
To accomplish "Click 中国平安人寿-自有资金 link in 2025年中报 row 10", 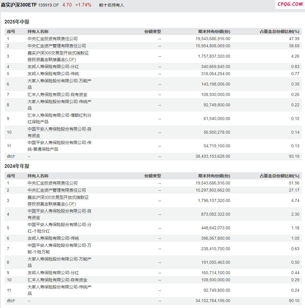I will (x=59, y=132).
